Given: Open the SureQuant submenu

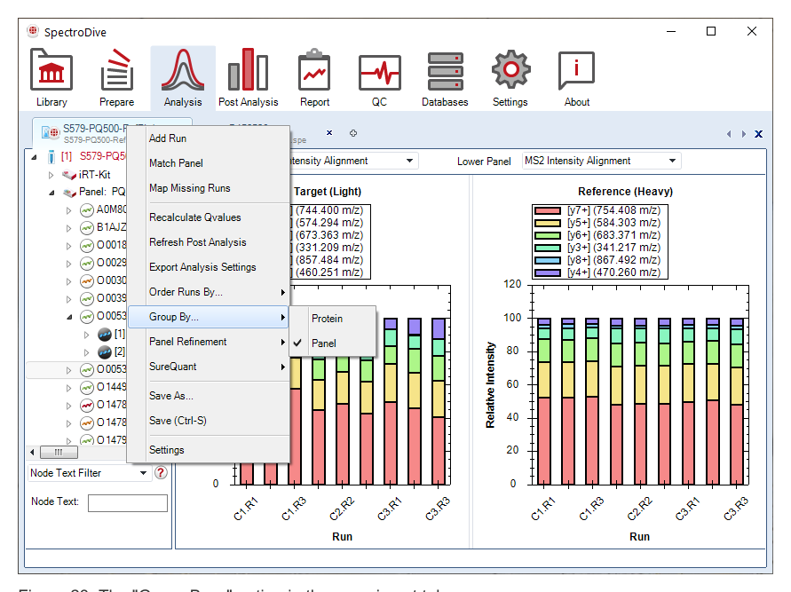Looking at the screenshot, I should 208,367.
